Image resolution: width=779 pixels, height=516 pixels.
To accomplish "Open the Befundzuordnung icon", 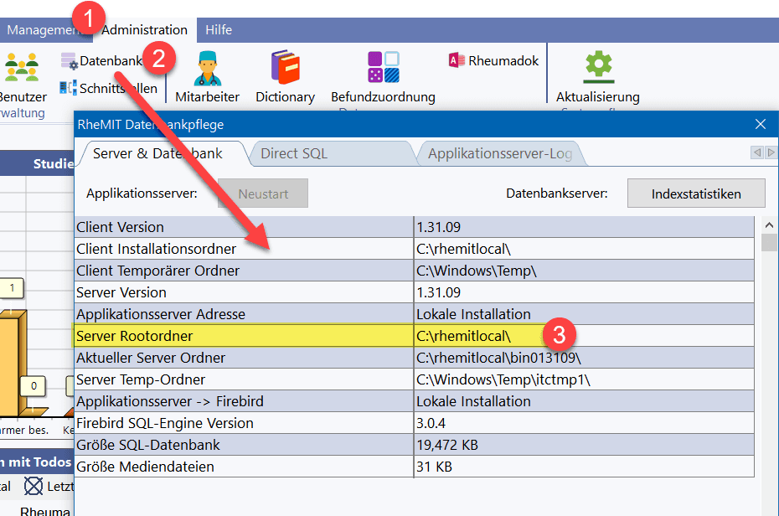I will click(x=383, y=69).
